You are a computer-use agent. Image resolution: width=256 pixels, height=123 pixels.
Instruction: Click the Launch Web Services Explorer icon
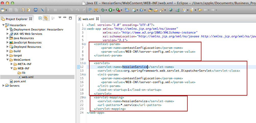(x=178, y=10)
